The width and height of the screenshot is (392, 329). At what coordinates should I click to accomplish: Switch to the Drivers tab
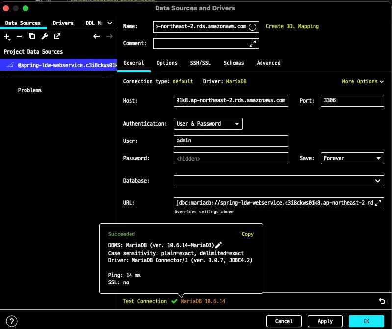(x=63, y=23)
